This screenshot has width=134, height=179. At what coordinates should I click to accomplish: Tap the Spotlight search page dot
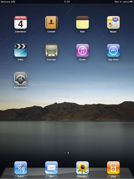coord(65,153)
